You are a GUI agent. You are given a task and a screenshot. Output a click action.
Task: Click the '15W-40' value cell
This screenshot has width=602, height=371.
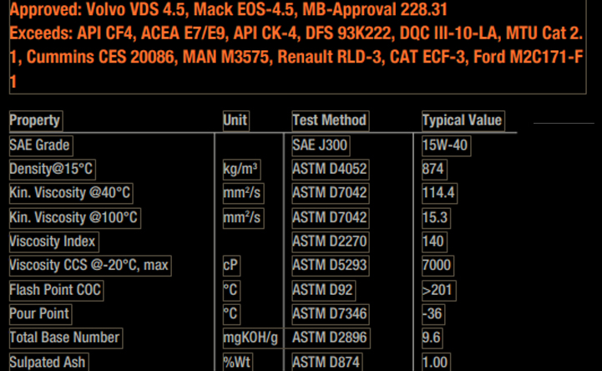[x=446, y=145]
